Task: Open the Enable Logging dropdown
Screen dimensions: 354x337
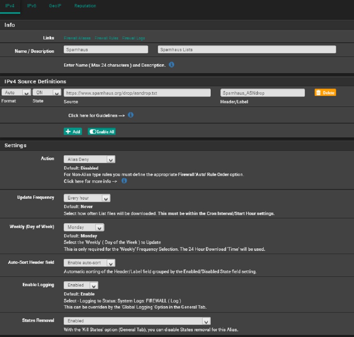Action: [81, 285]
